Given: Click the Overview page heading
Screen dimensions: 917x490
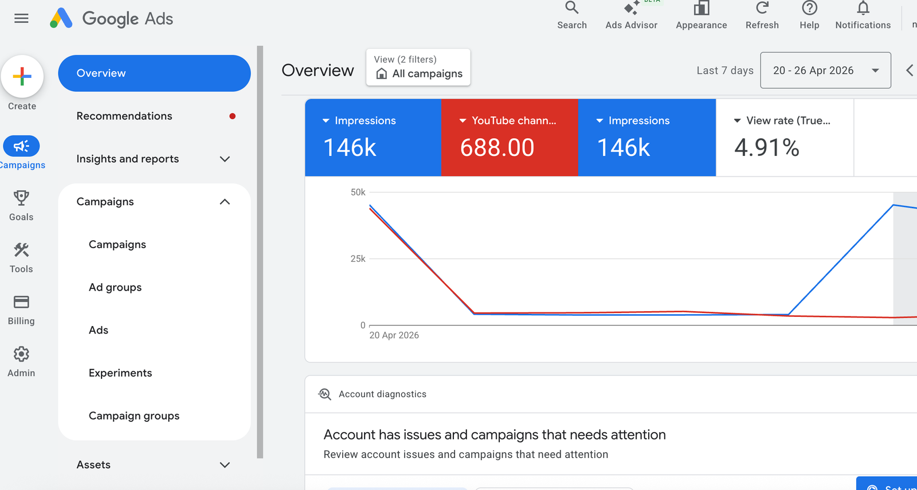Looking at the screenshot, I should 318,70.
